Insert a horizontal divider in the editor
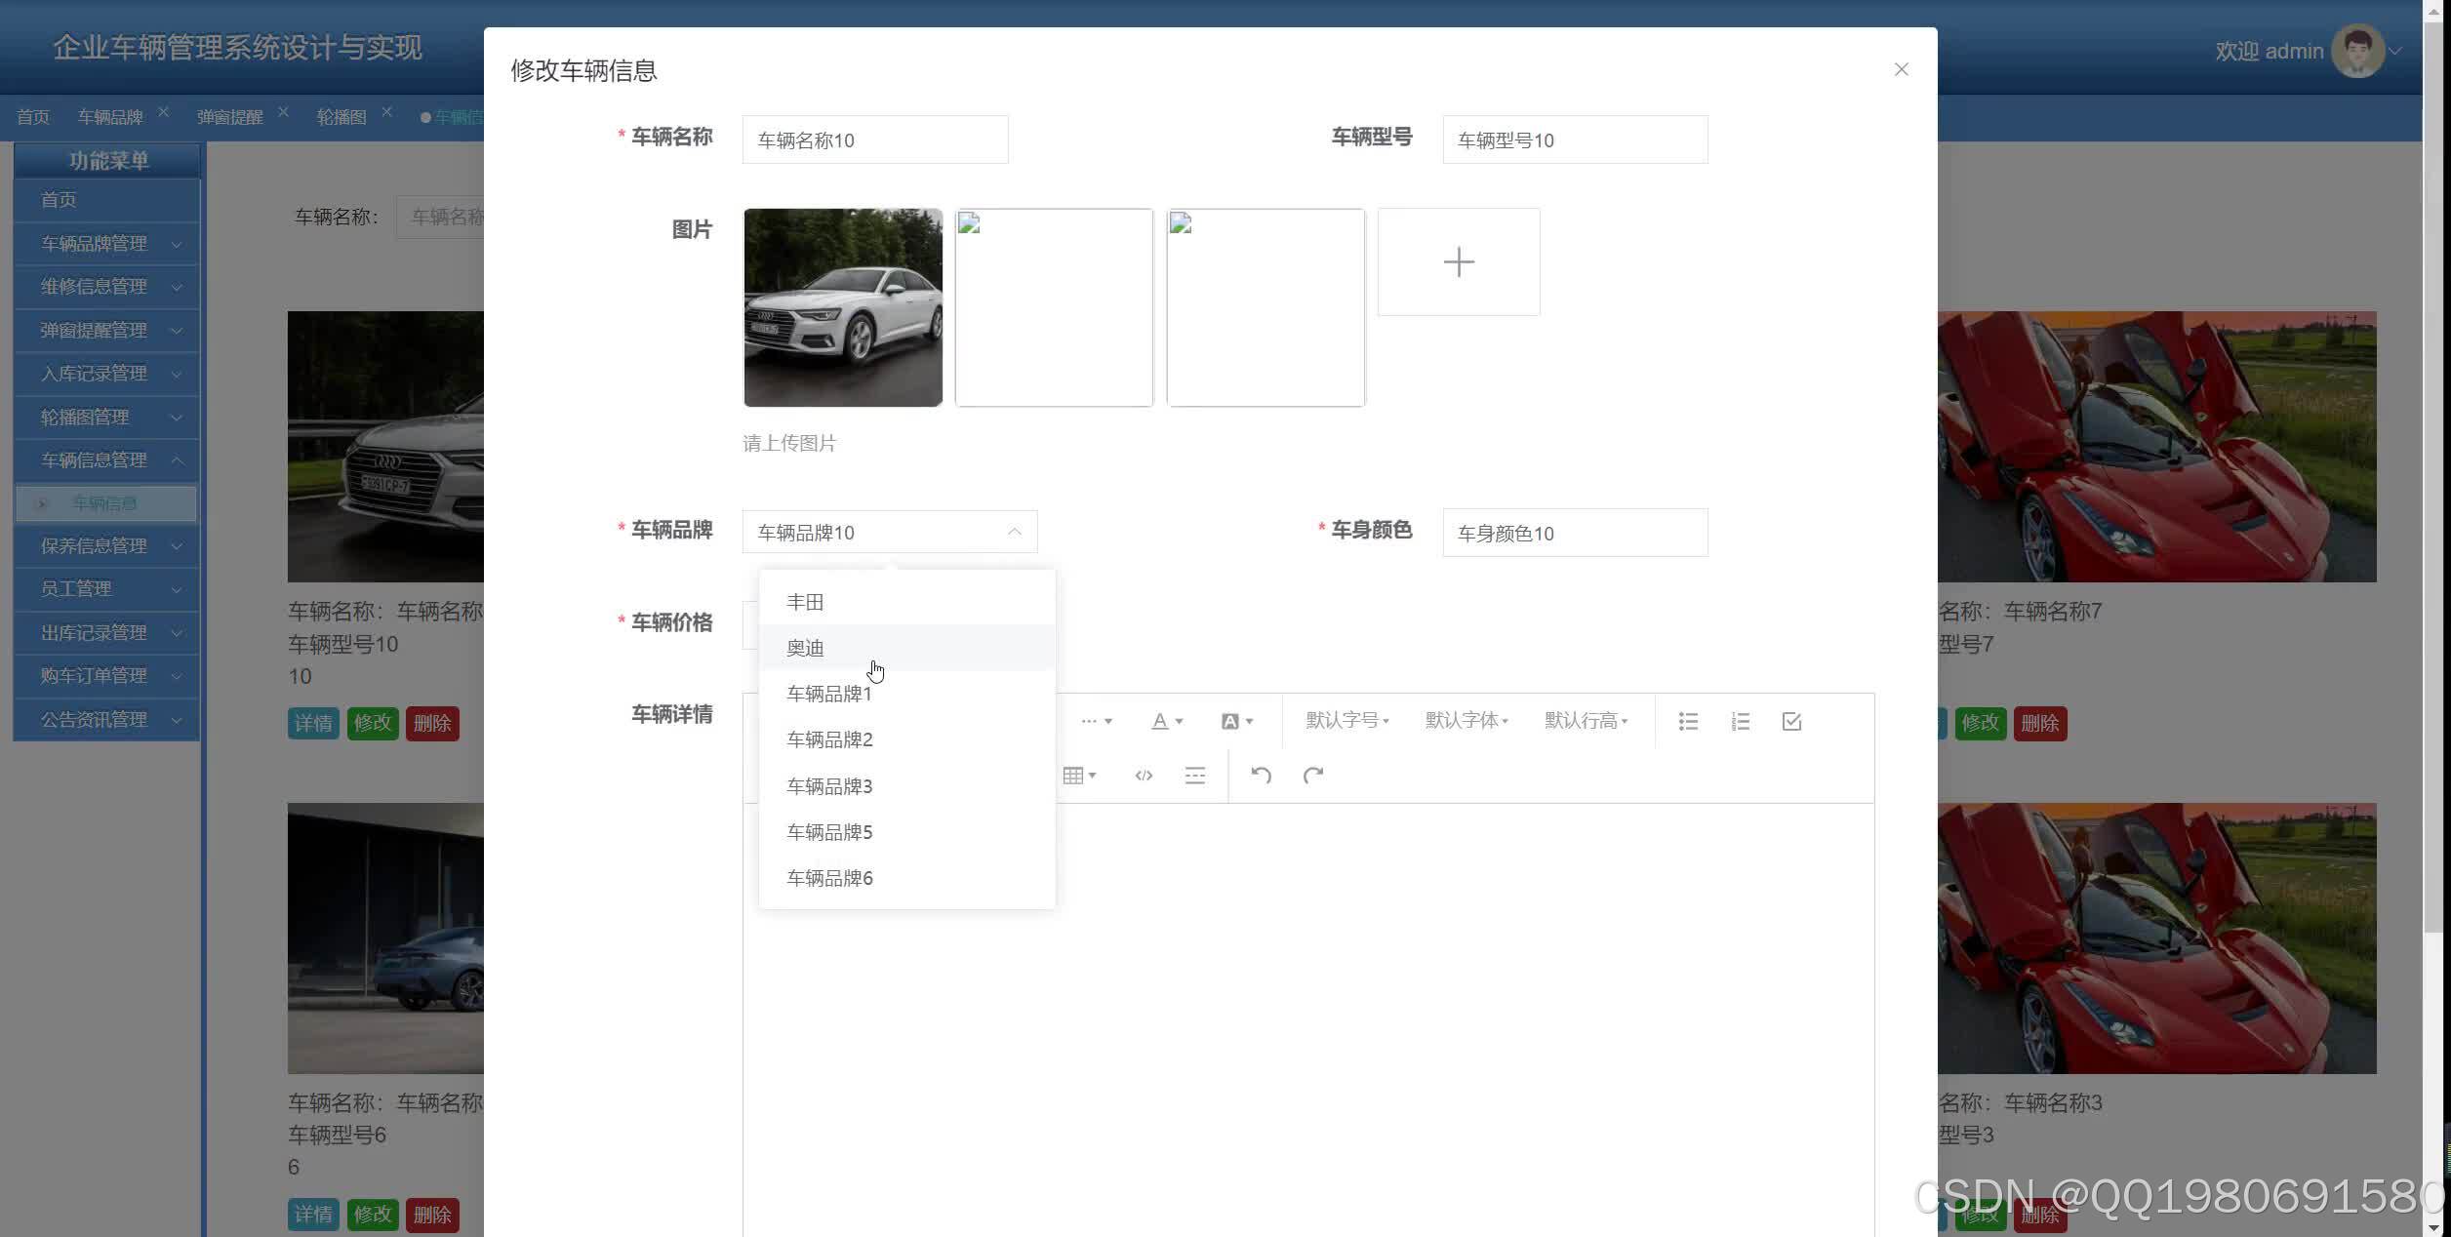The height and width of the screenshot is (1237, 2451). (x=1194, y=775)
